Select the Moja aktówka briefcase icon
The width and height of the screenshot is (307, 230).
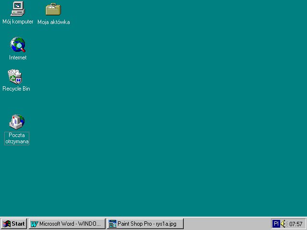tap(53, 9)
